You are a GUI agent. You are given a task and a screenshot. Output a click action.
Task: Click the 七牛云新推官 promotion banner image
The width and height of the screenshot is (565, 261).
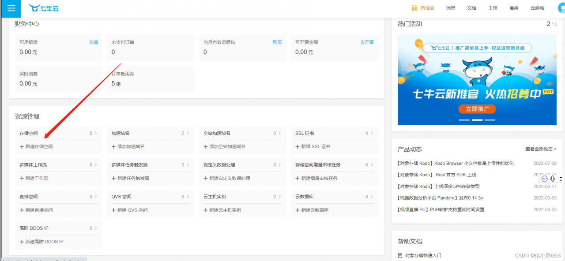pos(477,80)
